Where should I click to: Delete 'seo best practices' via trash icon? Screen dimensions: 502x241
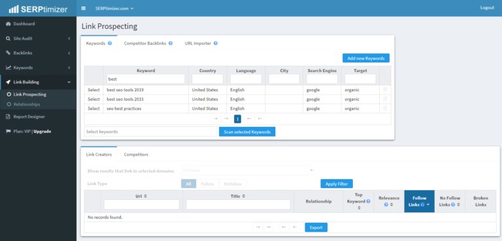pos(385,108)
